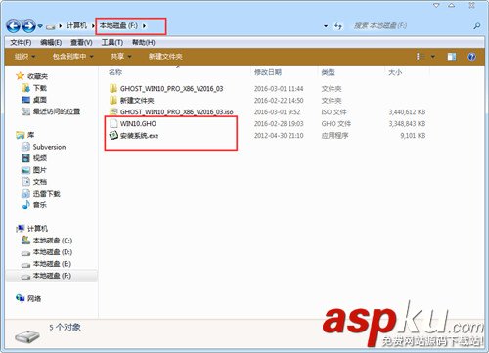Open the 共享 toolbar dropdown
This screenshot has height=353, width=489.
tap(120, 57)
